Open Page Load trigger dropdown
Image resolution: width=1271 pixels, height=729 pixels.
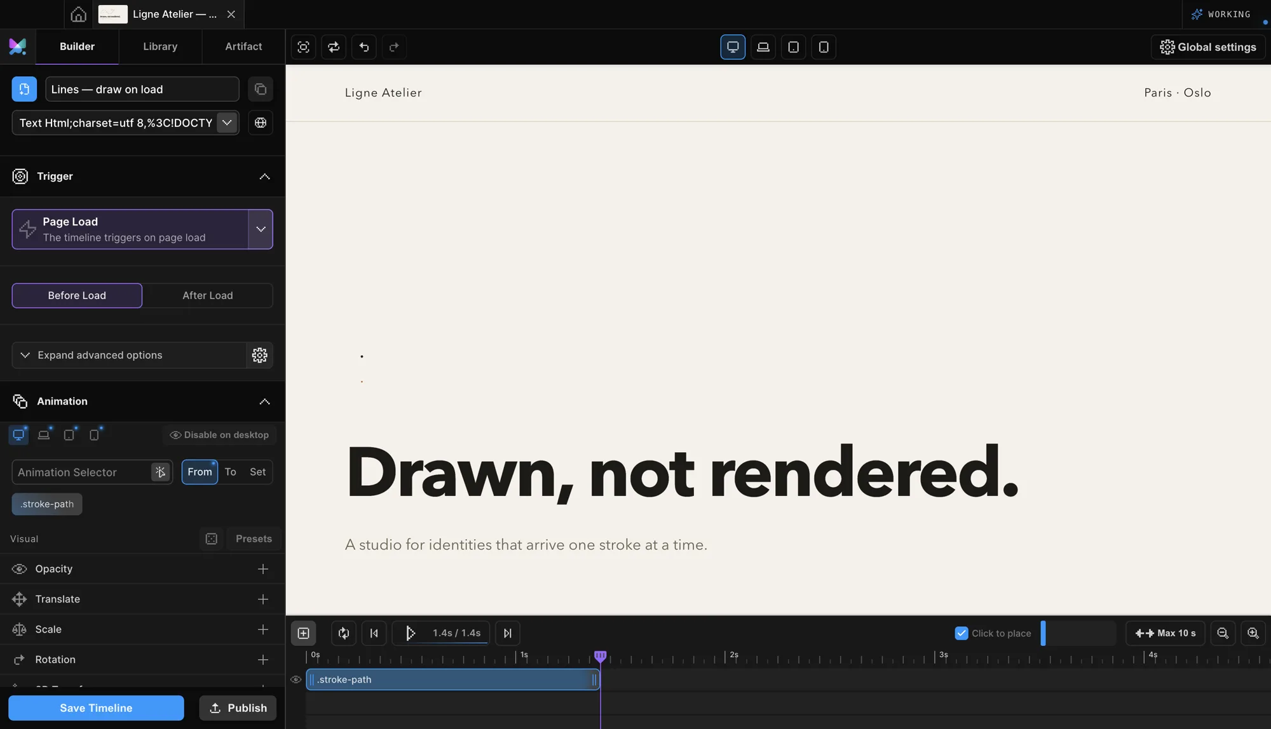click(261, 229)
